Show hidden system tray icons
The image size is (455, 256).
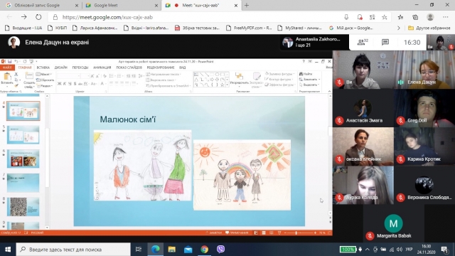pos(368,250)
